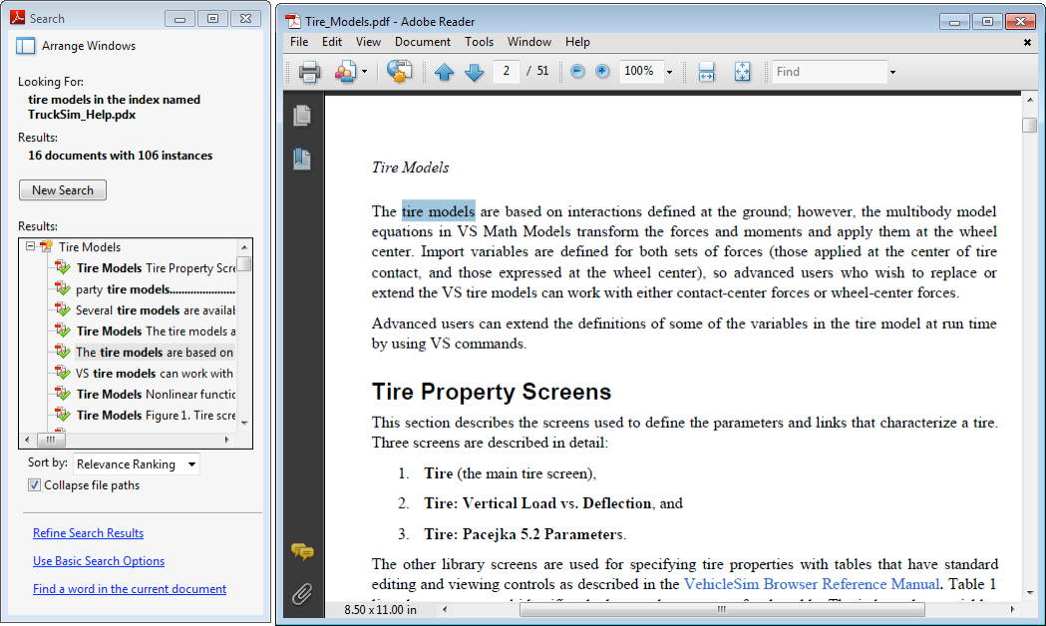Open the collaborate icon dropdown arrow
The width and height of the screenshot is (1046, 626).
(x=364, y=72)
